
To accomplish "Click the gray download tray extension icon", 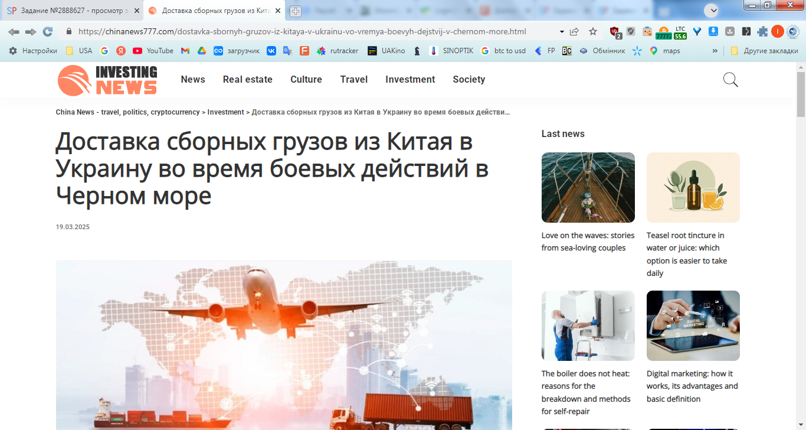I will click(730, 32).
